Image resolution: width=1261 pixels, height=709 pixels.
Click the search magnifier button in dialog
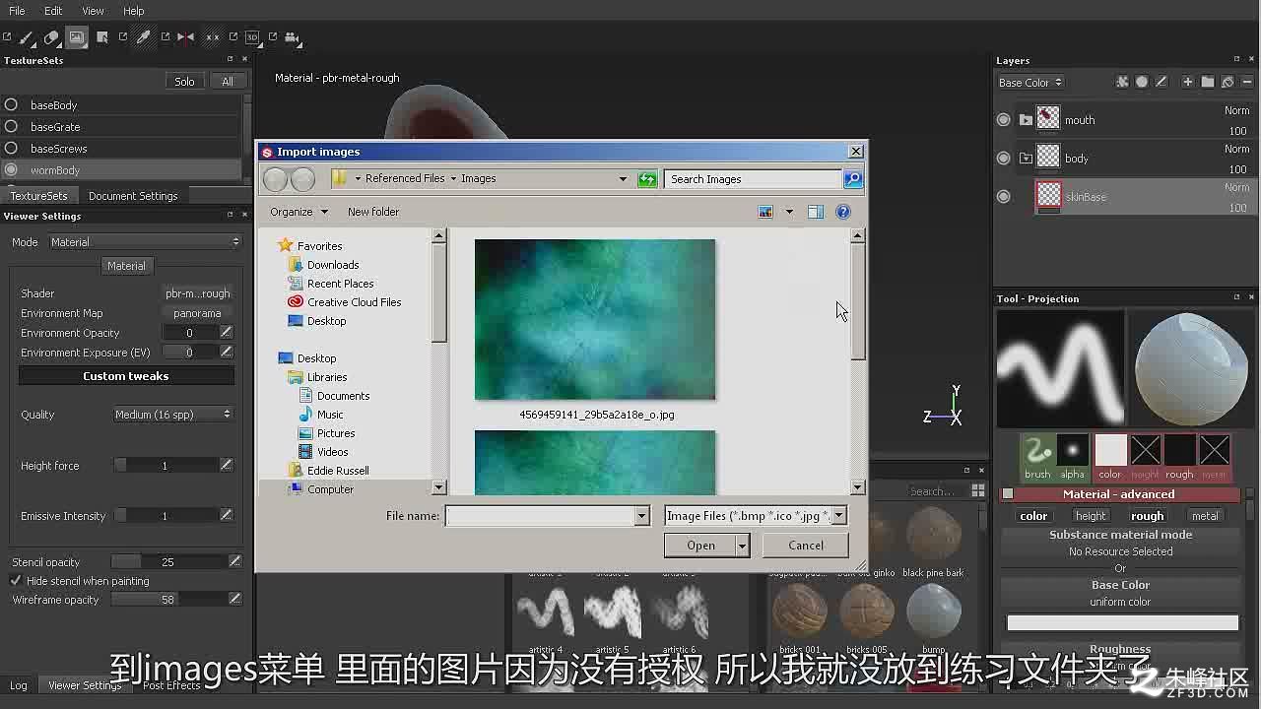(x=853, y=178)
